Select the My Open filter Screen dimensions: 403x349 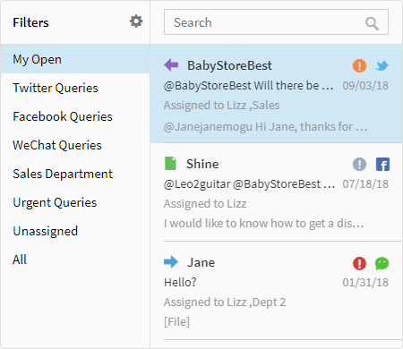point(75,59)
